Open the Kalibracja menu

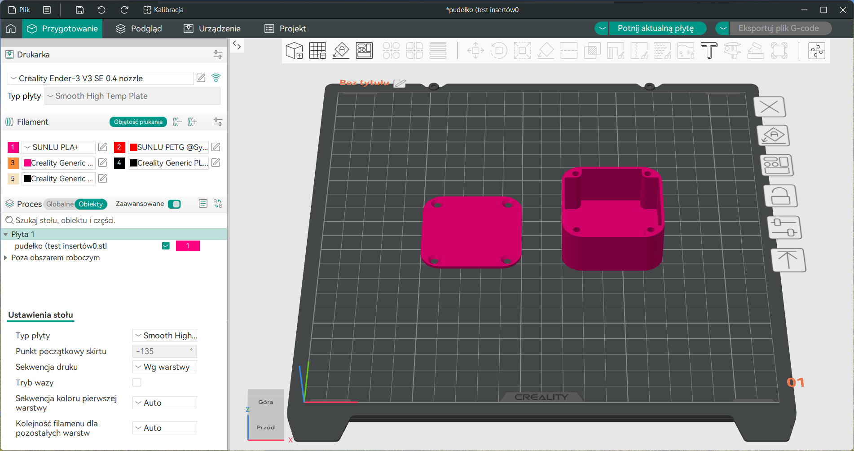click(163, 10)
